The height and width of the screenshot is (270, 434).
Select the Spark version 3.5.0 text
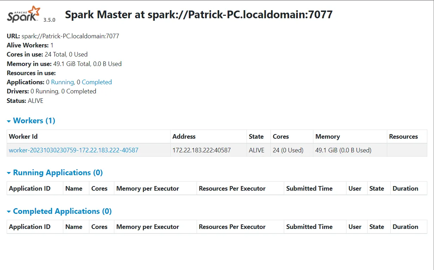49,20
